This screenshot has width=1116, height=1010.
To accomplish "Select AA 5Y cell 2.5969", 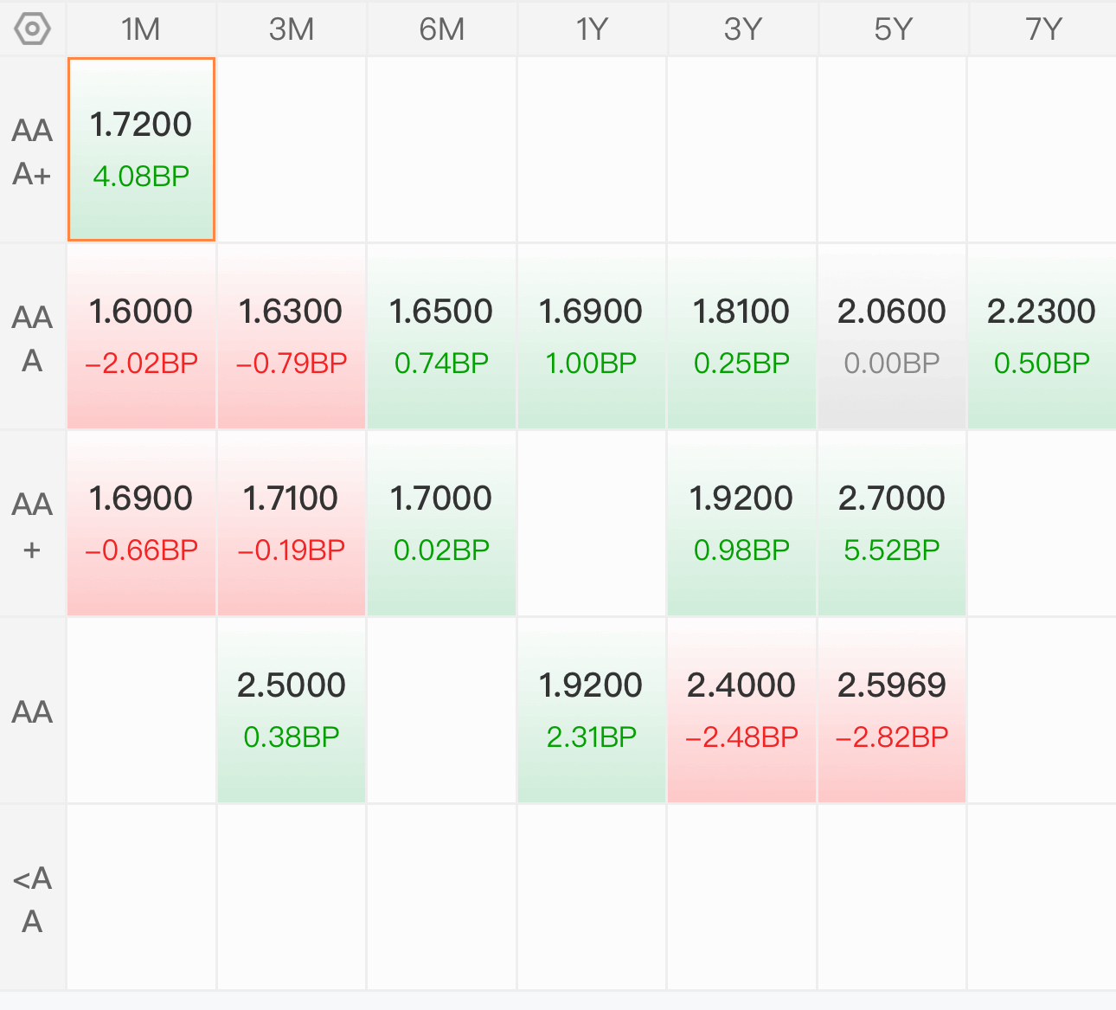I will (892, 710).
